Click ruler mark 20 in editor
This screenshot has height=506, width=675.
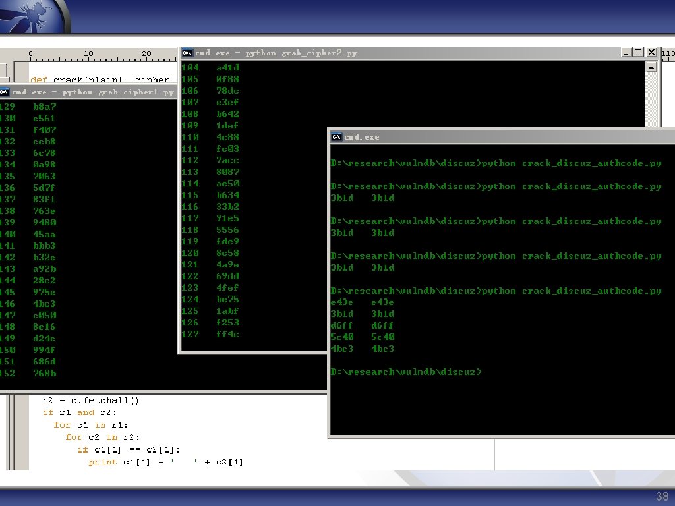(146, 54)
